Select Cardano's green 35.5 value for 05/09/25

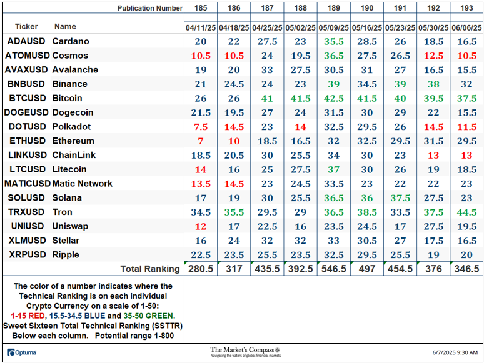[334, 42]
